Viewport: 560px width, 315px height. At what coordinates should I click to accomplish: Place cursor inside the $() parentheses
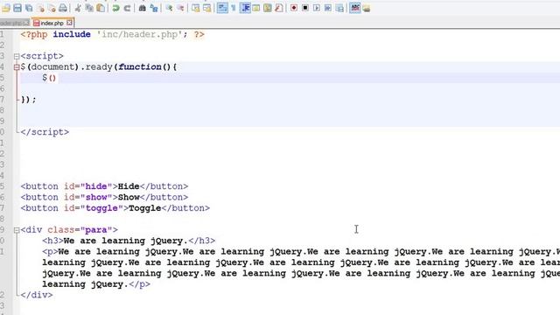coord(52,78)
